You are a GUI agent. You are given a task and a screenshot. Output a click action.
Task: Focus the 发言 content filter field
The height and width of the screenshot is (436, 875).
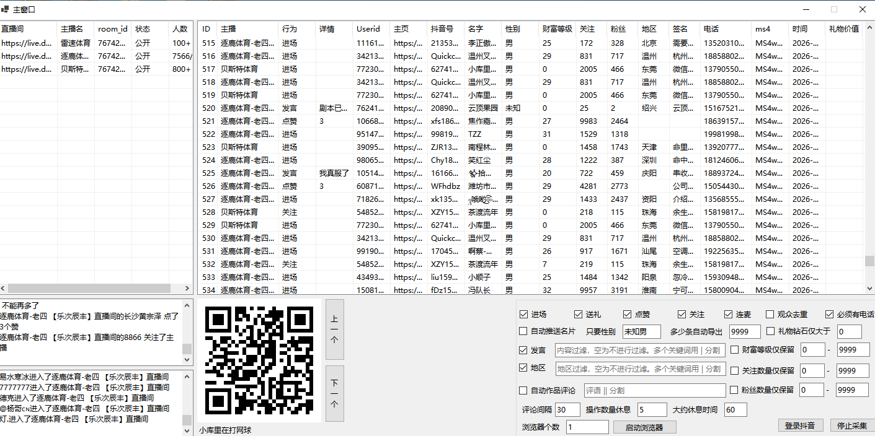(640, 350)
